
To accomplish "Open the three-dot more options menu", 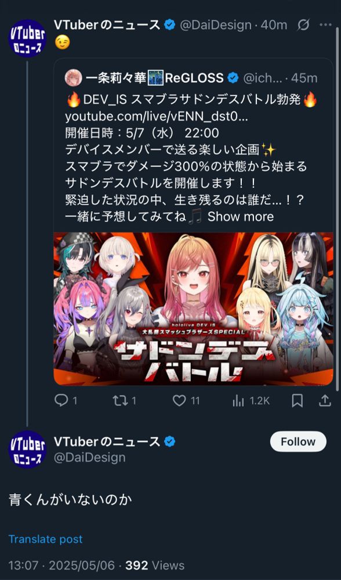I will (x=325, y=25).
